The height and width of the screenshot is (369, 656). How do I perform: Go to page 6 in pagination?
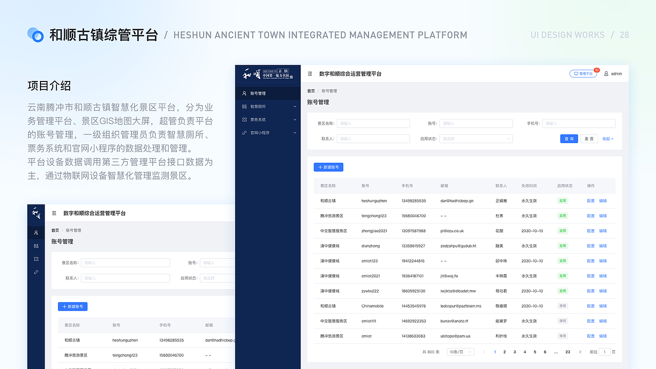pyautogui.click(x=545, y=352)
